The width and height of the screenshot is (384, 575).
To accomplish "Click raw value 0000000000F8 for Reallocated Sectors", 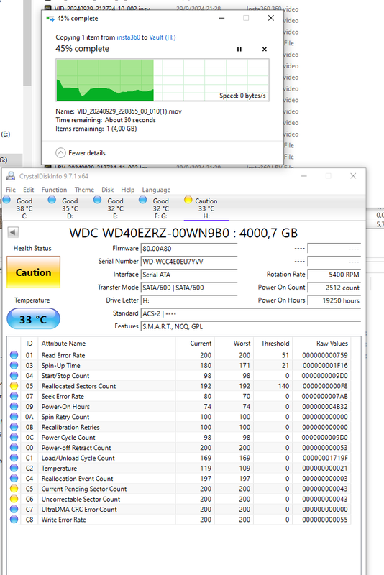I will 324,386.
